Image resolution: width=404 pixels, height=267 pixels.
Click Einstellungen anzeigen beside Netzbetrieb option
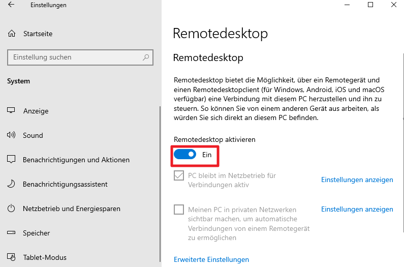tap(357, 180)
